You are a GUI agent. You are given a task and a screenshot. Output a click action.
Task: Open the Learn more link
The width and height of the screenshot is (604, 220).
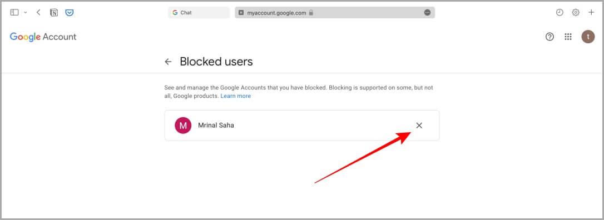(x=235, y=96)
